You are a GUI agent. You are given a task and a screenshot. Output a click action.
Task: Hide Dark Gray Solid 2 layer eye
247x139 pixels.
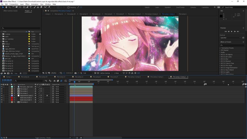(2, 98)
